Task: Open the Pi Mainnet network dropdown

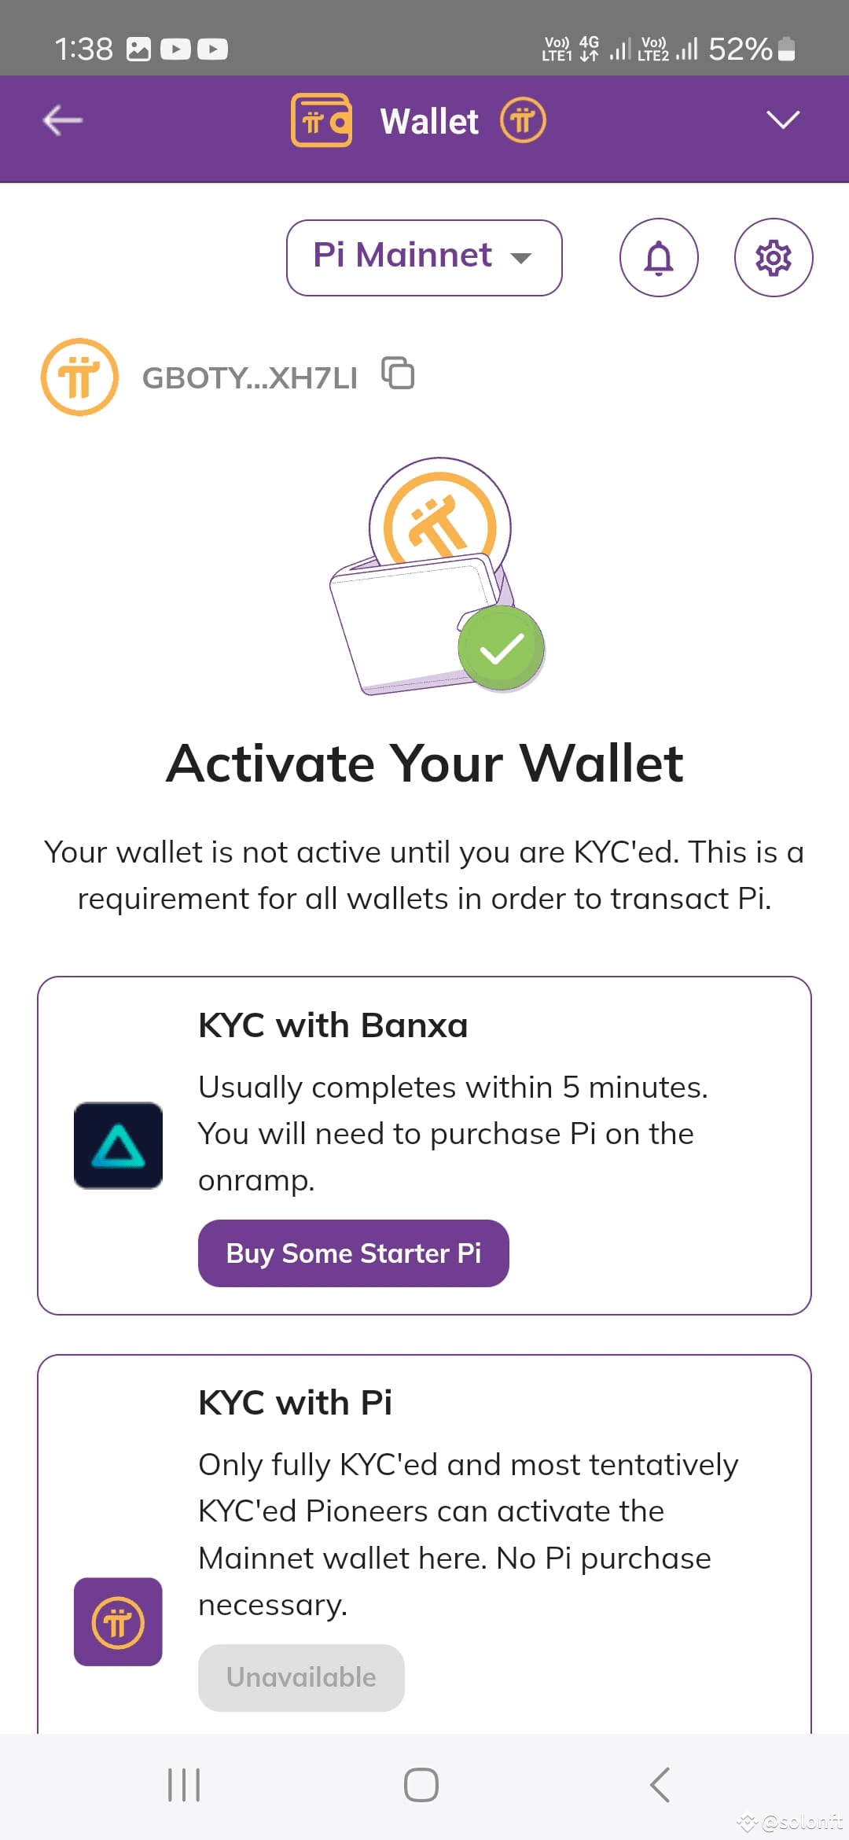Action: (423, 257)
